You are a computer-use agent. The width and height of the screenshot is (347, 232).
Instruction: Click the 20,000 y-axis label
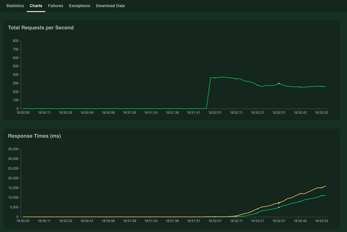13,178
